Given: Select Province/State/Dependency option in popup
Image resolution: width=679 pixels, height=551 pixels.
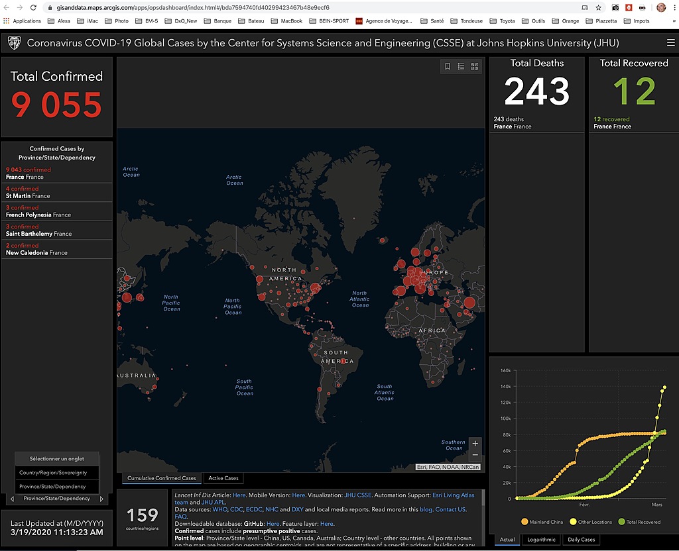Looking at the screenshot, I should pyautogui.click(x=57, y=487).
